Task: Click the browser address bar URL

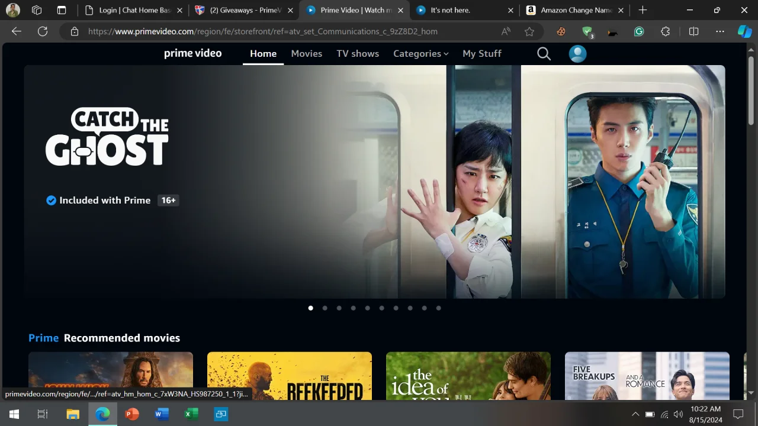Action: [x=263, y=31]
